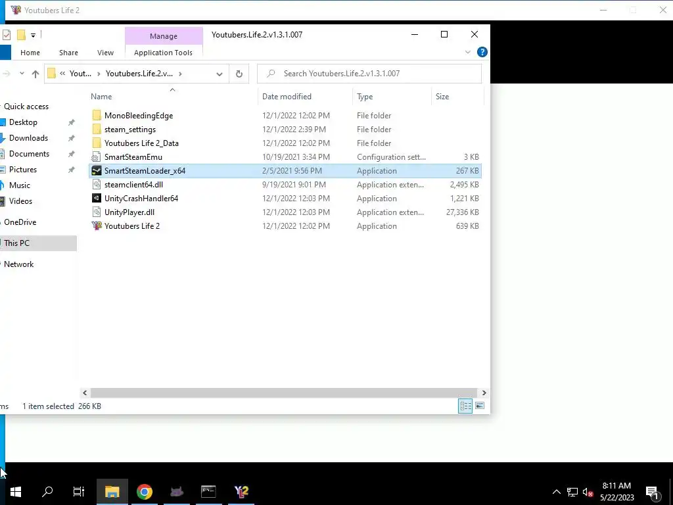Click the scroll right arrow of the file list
The image size is (673, 505).
point(484,393)
